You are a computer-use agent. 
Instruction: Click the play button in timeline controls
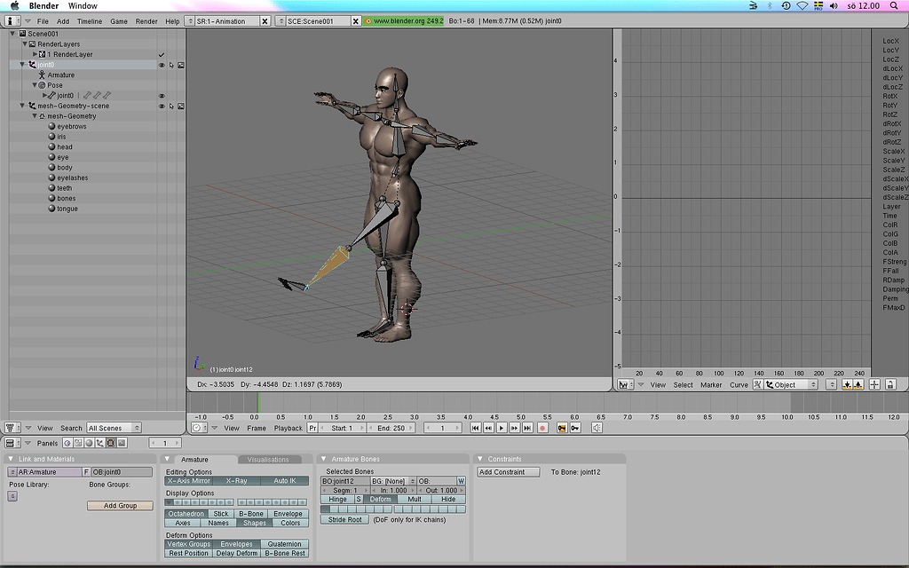tap(501, 428)
